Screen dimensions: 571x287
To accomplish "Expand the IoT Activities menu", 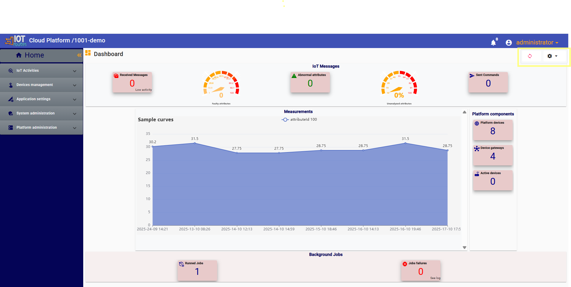I will click(41, 71).
